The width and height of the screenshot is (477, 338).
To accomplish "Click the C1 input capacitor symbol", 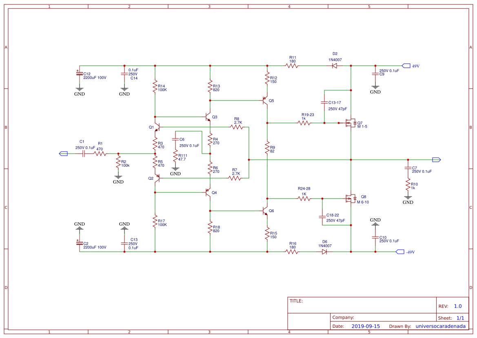I will (83, 154).
